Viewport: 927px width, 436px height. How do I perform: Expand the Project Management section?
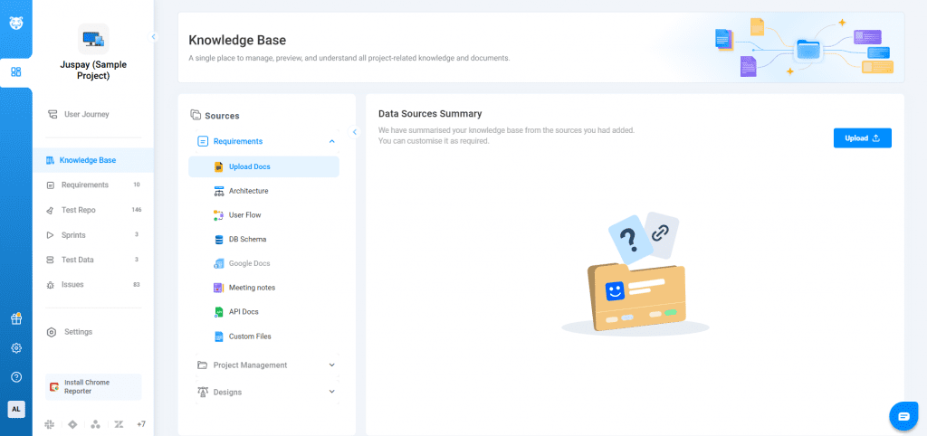coord(331,365)
